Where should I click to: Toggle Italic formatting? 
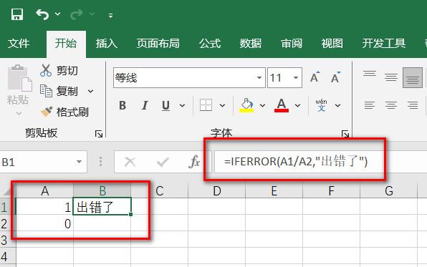pos(145,105)
